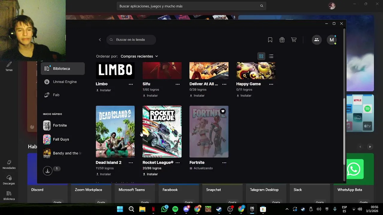Image resolution: width=383 pixels, height=215 pixels.
Task: Open Novedades in Microsoft Store sidebar
Action: tap(9, 165)
